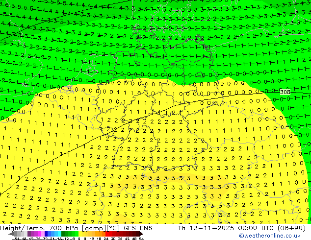311x240 pixels.
Task: Click the "GFS ENS" model label
Action: pyautogui.click(x=138, y=228)
